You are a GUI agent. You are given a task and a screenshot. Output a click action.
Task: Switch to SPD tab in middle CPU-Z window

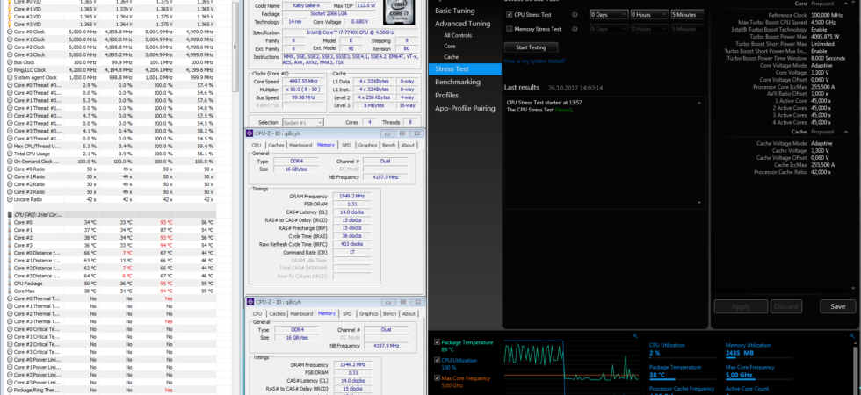click(x=346, y=146)
